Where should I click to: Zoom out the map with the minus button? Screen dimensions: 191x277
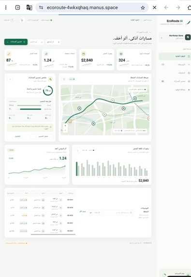click(x=65, y=131)
